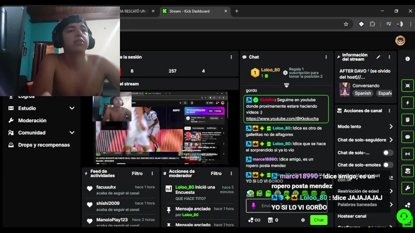Open chat settings gear icon
Image resolution: width=415 pixels, height=233 pixels.
pos(303,220)
